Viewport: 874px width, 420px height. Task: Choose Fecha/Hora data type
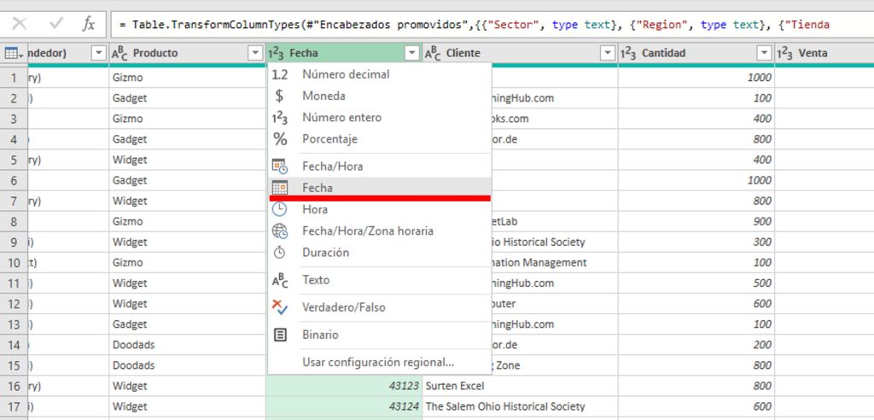coord(380,166)
